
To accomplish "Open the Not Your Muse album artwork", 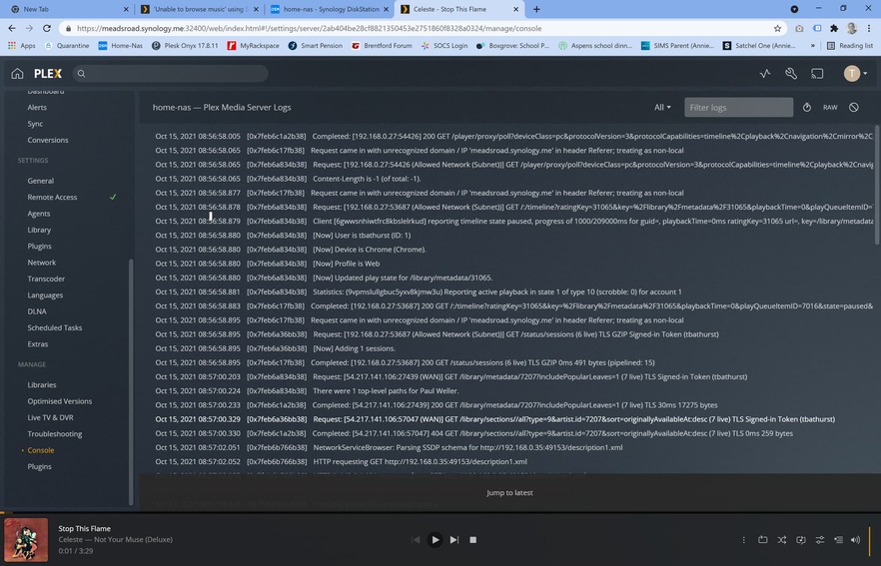I will pos(26,540).
